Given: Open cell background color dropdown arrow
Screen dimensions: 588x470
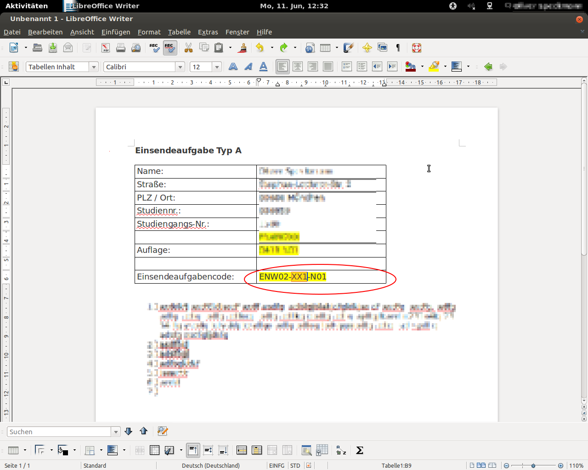Looking at the screenshot, I should (x=74, y=450).
